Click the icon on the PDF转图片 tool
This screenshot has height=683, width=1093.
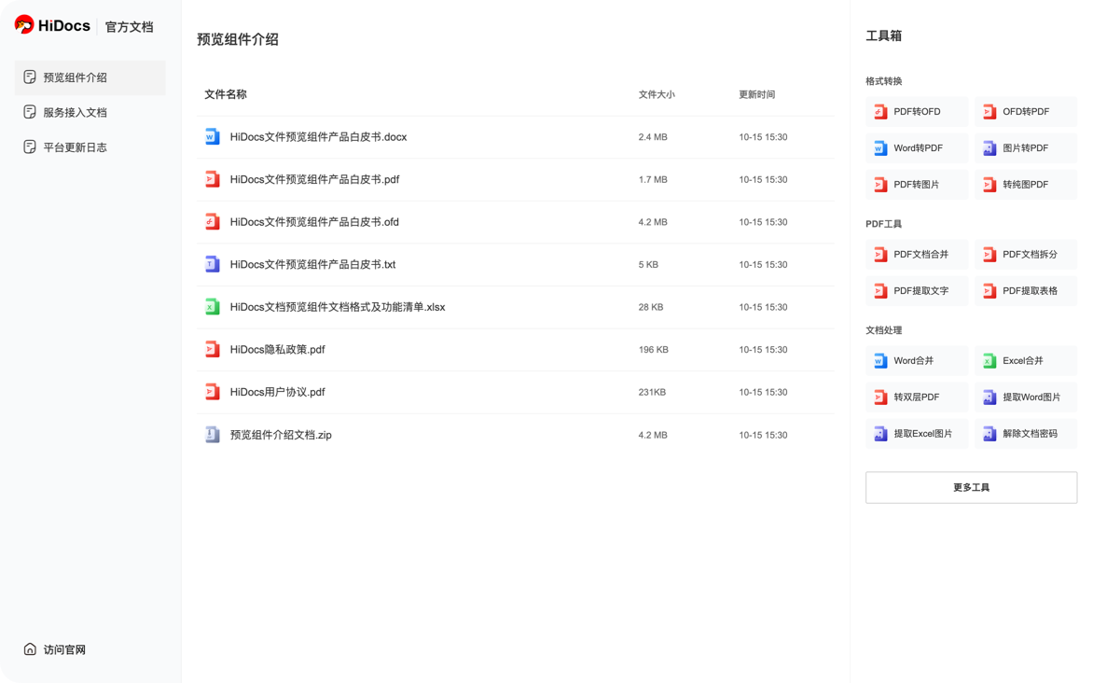[881, 184]
